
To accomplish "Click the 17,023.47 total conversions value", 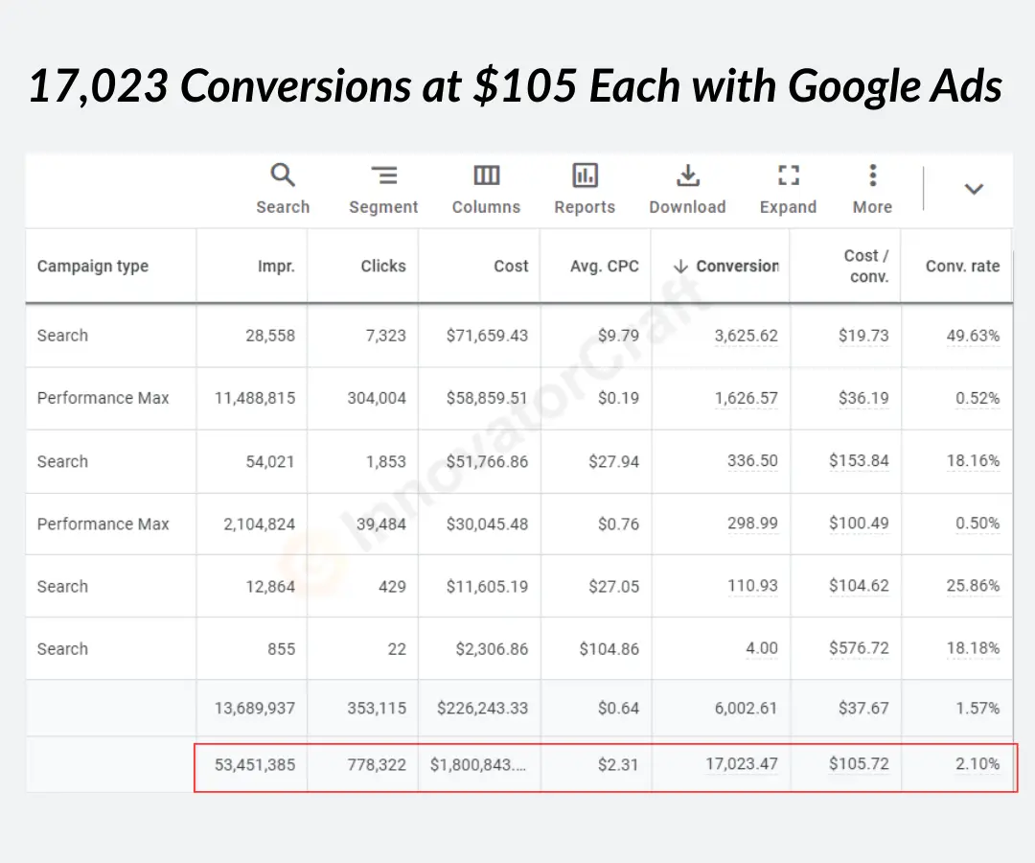I will point(742,765).
